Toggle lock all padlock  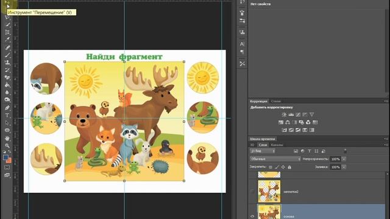289,167
